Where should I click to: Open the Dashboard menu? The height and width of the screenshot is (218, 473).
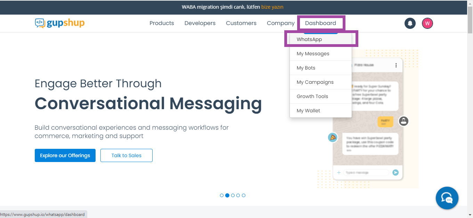320,23
